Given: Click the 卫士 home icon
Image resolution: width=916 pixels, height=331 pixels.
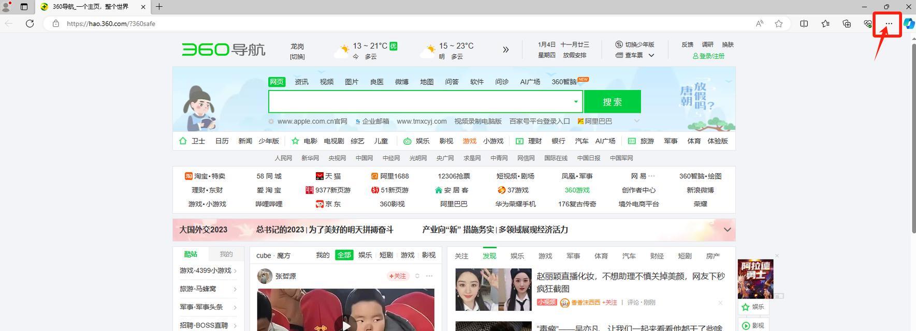Looking at the screenshot, I should click(183, 141).
